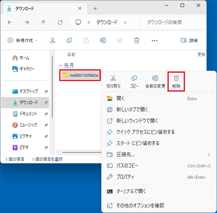
Task: Expand chevron after the PC icon
Action: [x=89, y=22]
